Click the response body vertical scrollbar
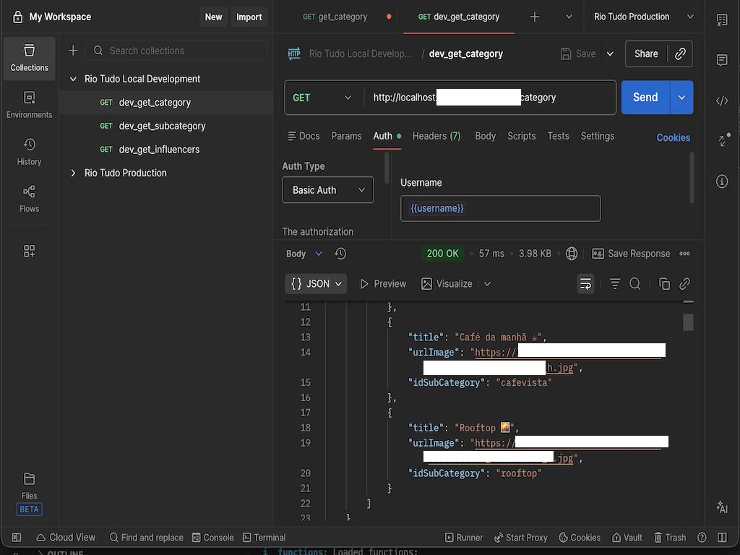740x555 pixels. 688,322
